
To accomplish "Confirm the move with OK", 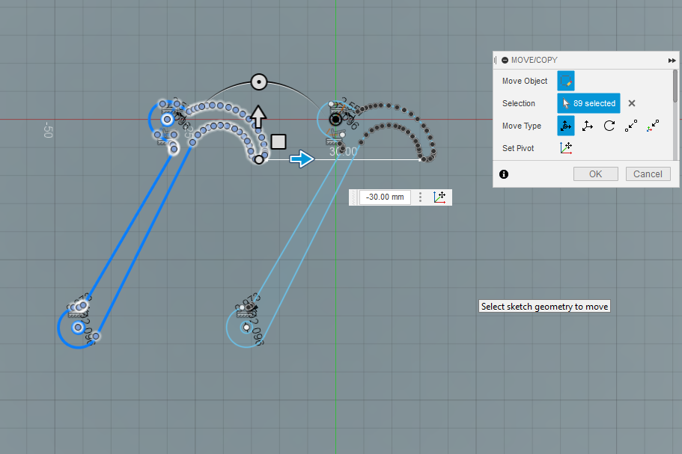I will point(595,174).
